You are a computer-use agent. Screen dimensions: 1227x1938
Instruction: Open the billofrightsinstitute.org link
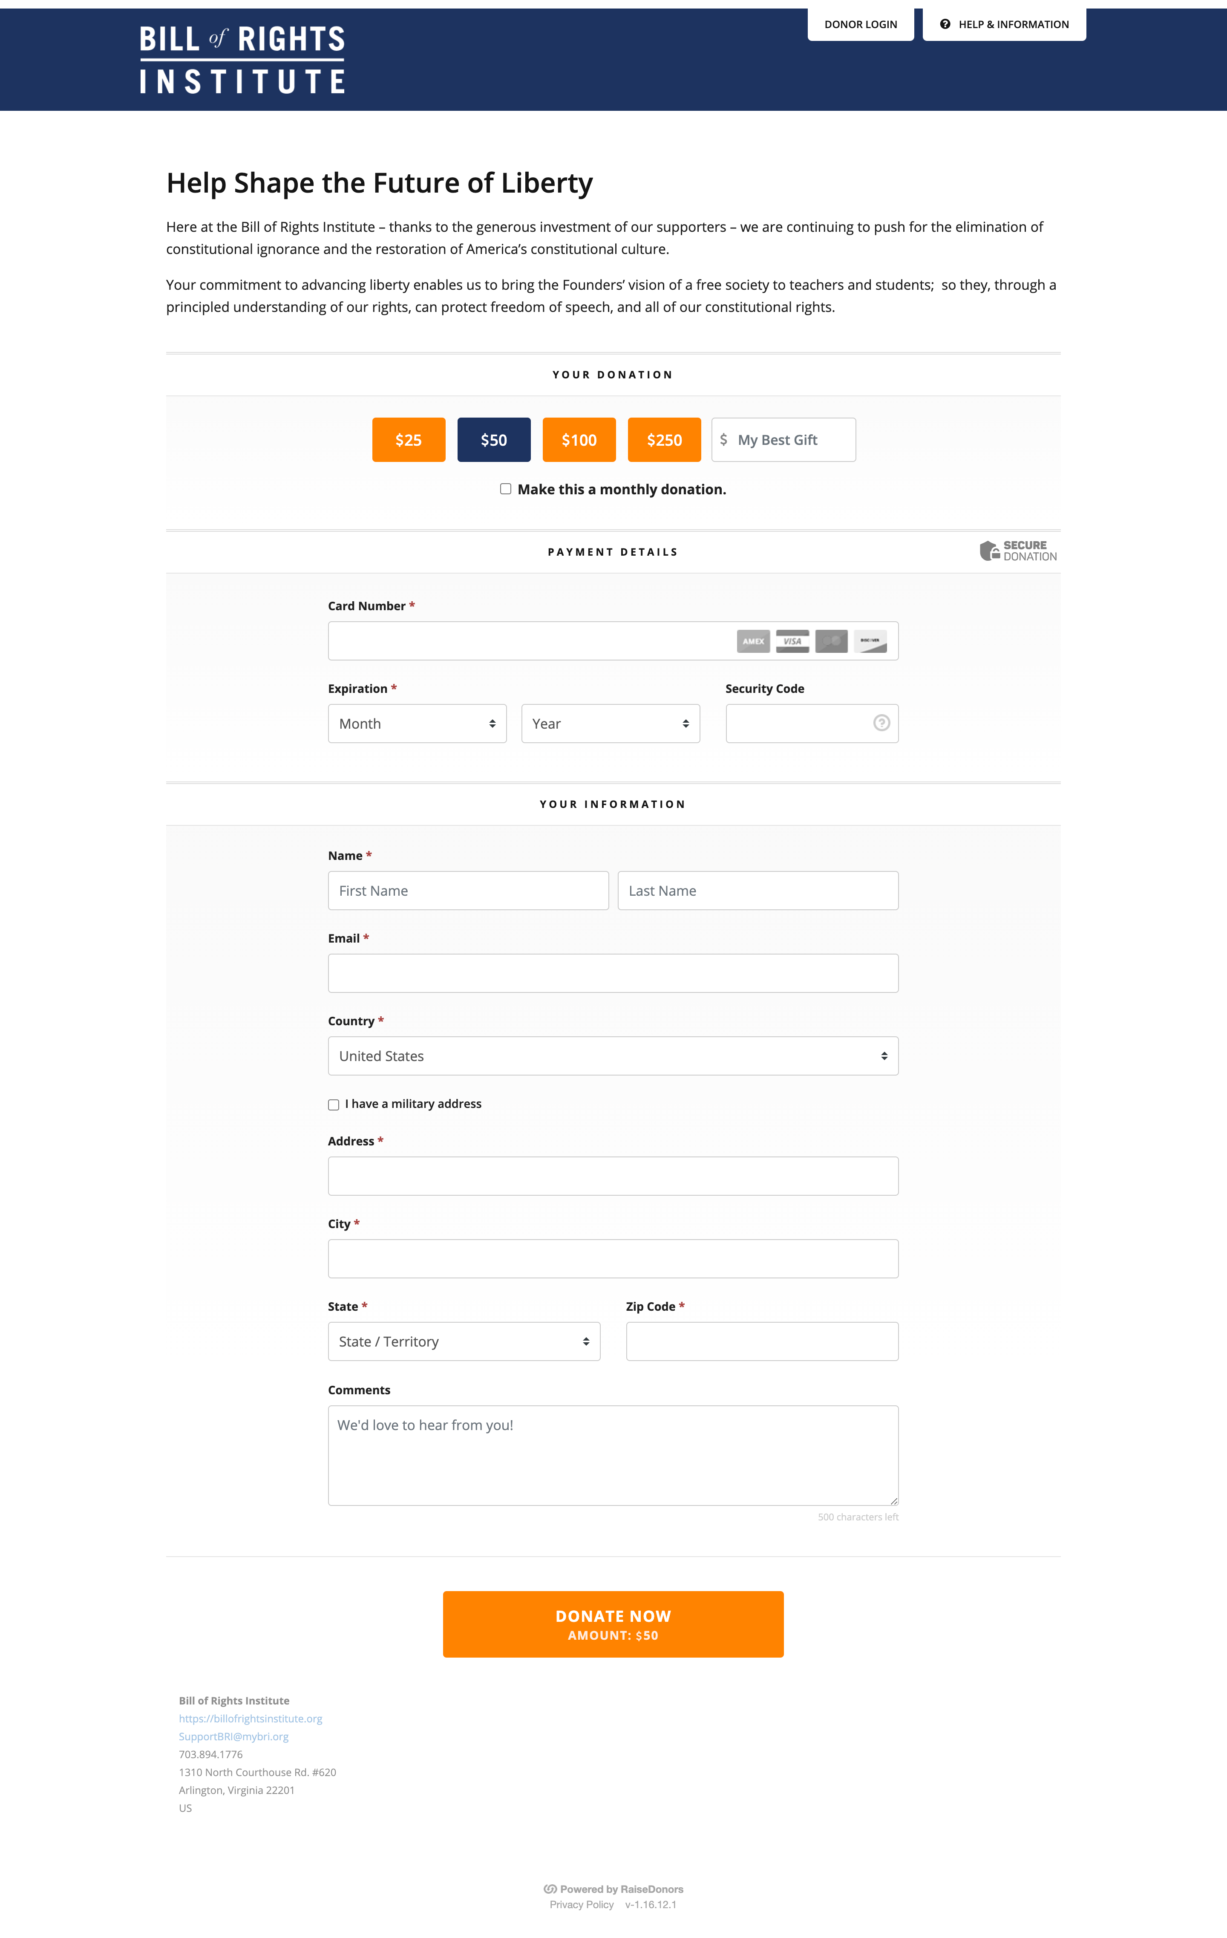click(x=250, y=1718)
